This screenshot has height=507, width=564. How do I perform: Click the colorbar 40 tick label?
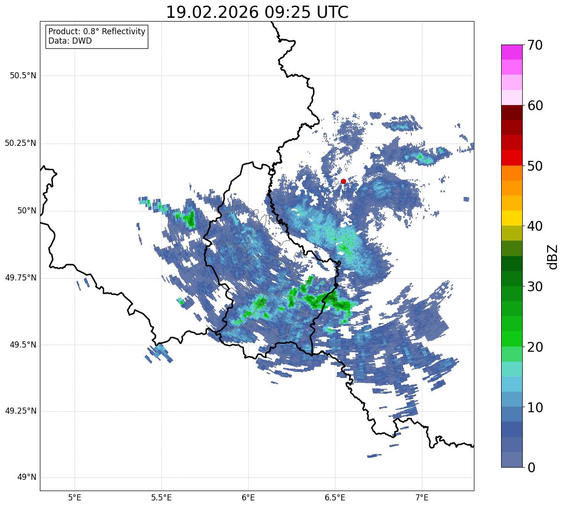click(x=535, y=226)
